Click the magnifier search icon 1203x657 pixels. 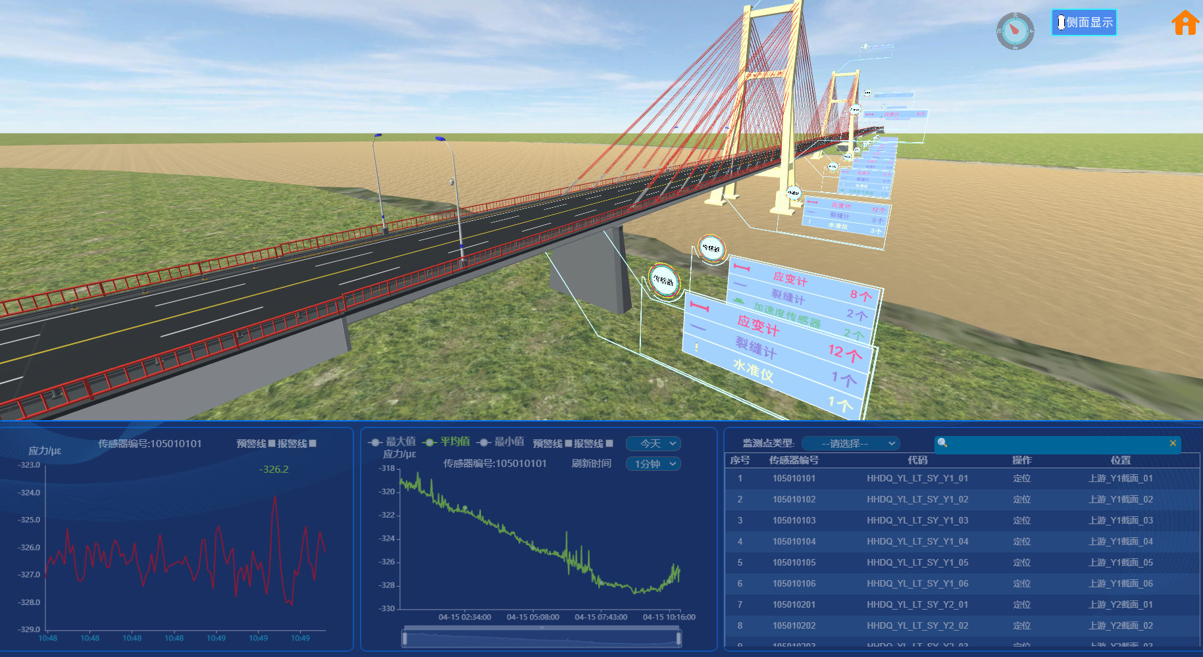pyautogui.click(x=942, y=443)
